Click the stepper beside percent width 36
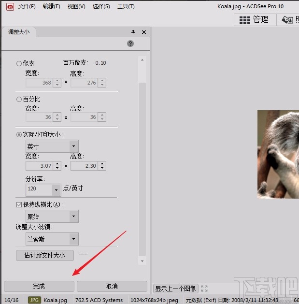 [x=57, y=117]
